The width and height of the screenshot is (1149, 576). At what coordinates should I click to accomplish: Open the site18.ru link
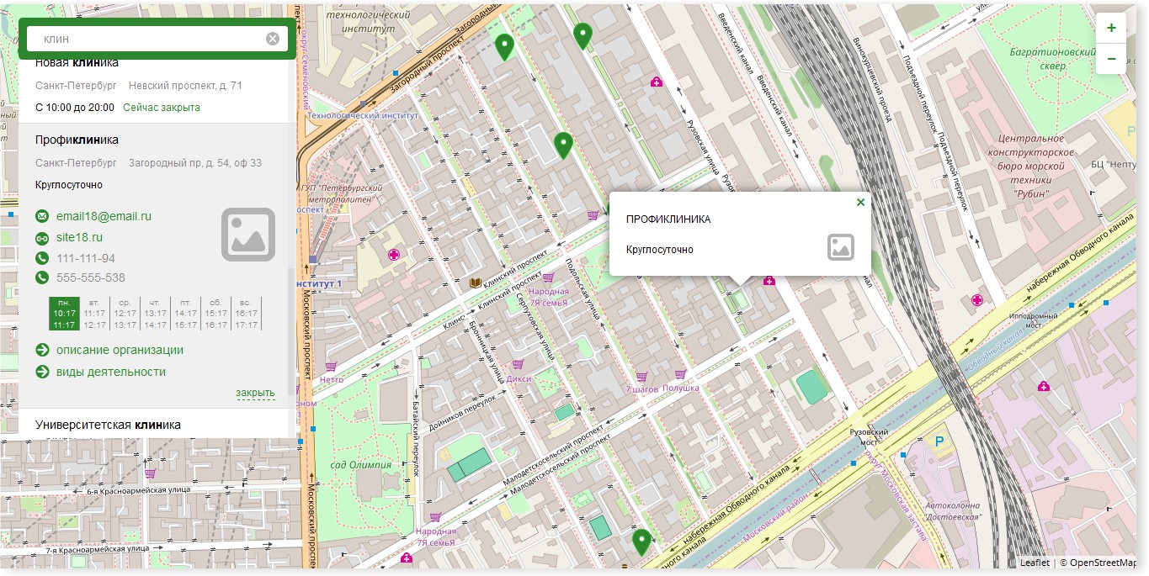79,237
